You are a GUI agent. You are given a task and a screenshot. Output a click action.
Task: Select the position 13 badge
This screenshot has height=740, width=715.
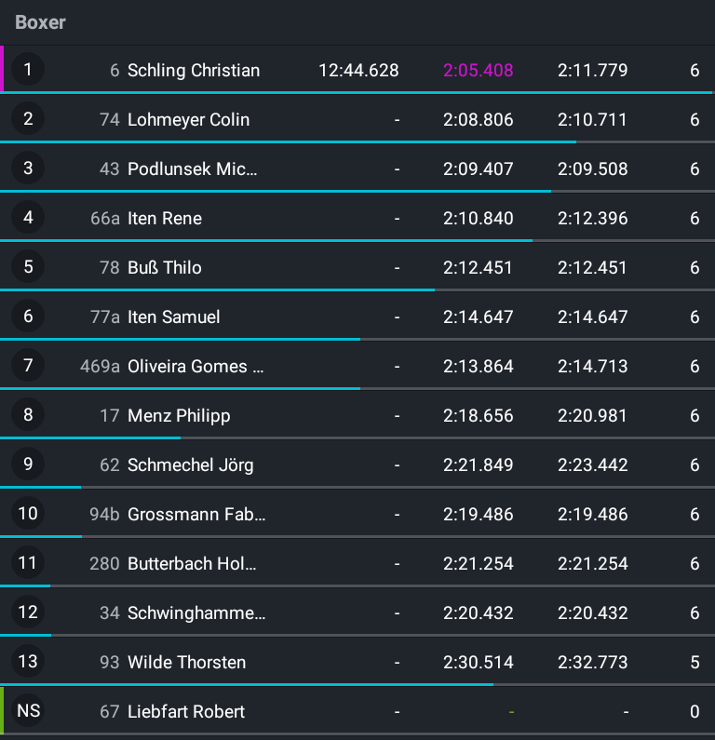[x=28, y=662]
